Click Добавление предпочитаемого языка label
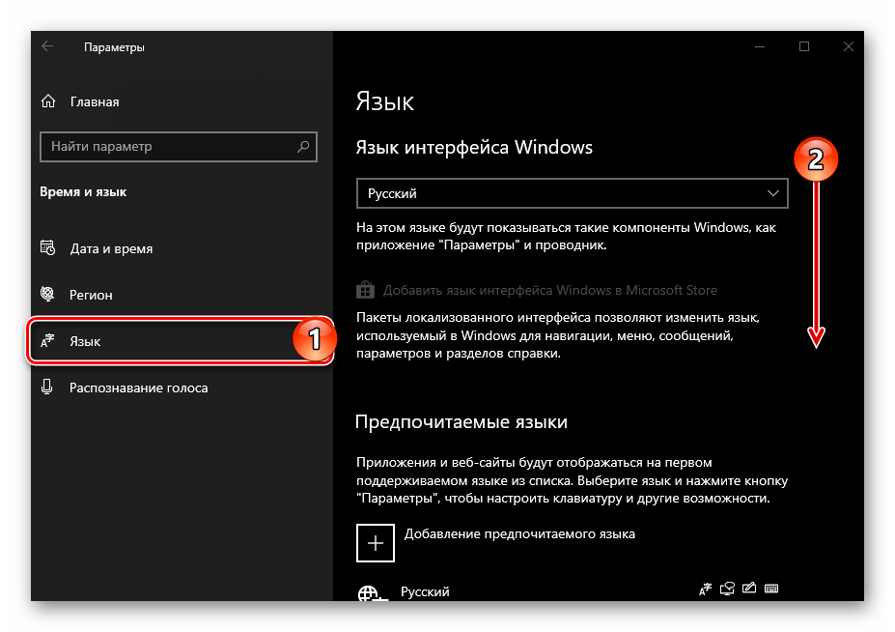Screen dimensions: 895x632 pyautogui.click(x=519, y=533)
